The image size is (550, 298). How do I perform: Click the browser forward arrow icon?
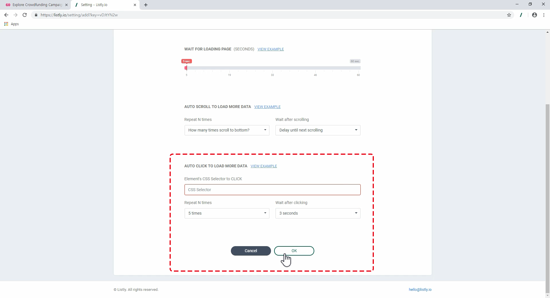15,15
